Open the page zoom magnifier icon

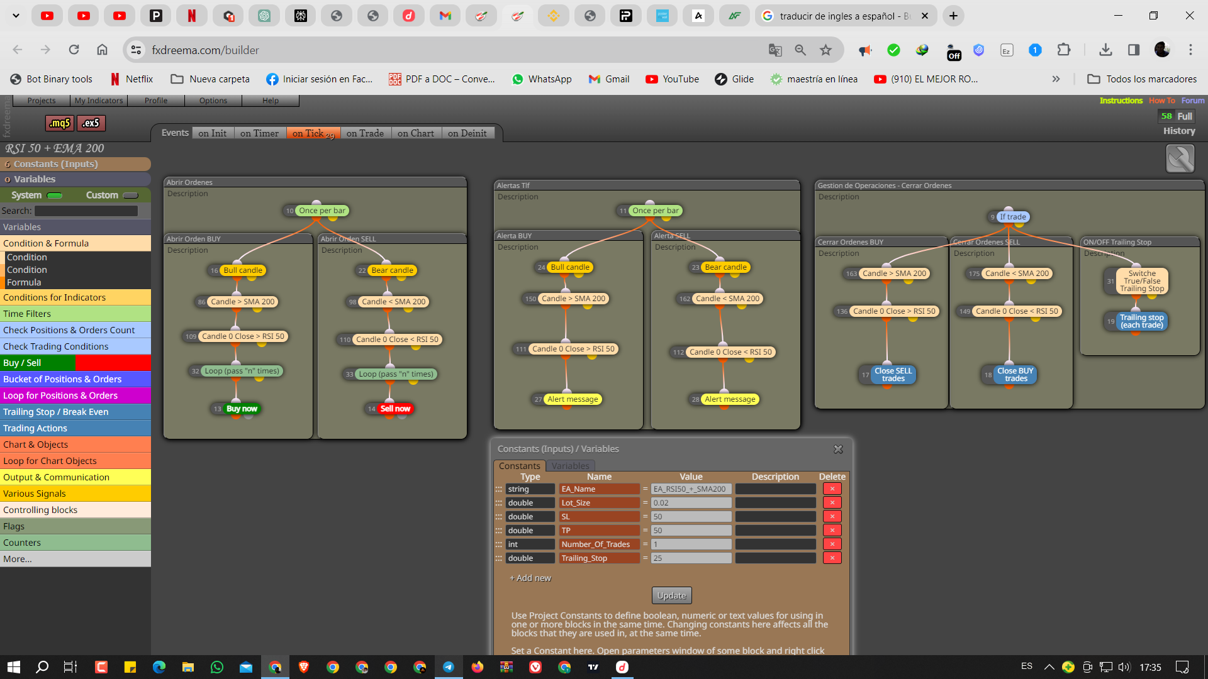click(800, 50)
